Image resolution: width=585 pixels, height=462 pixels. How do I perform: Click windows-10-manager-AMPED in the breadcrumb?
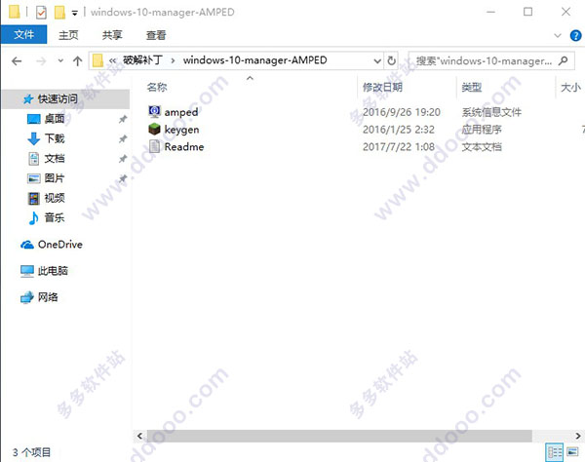pyautogui.click(x=255, y=60)
